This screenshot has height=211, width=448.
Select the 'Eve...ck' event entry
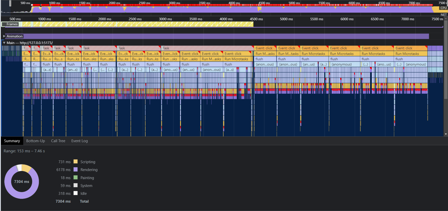(x=137, y=54)
